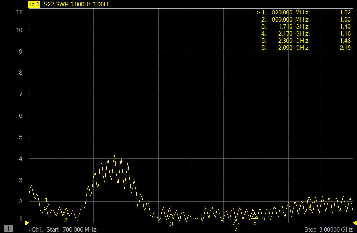Screen dimensions: 357x233
Task: Click the 1.16 SWR value for marker 4
Action: click(345, 34)
